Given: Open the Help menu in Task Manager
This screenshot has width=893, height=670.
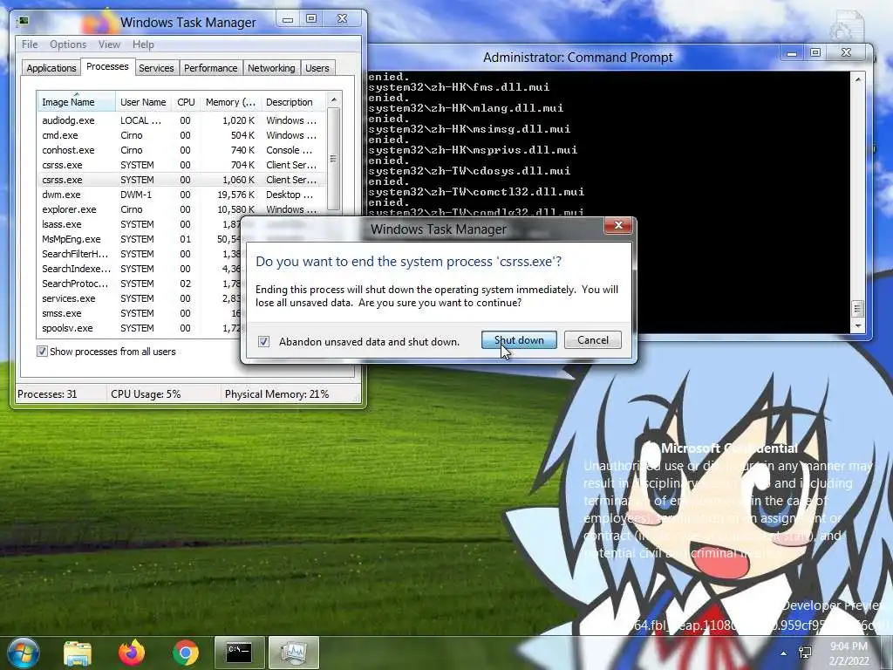Looking at the screenshot, I should point(143,44).
